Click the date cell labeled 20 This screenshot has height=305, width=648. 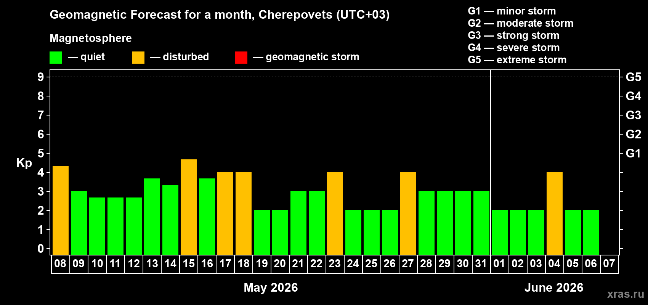click(280, 264)
